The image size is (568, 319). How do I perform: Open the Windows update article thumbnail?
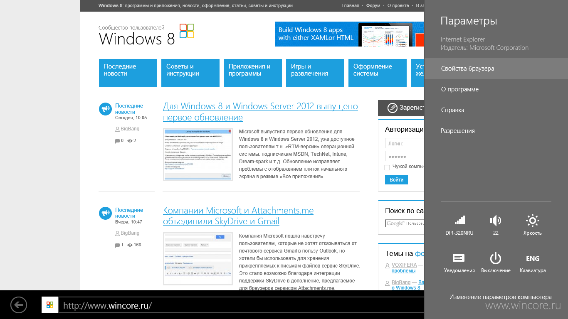[198, 155]
